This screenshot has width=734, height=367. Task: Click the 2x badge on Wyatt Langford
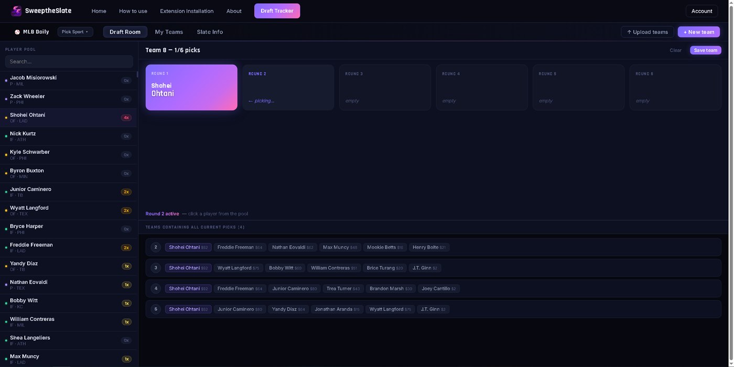126,211
